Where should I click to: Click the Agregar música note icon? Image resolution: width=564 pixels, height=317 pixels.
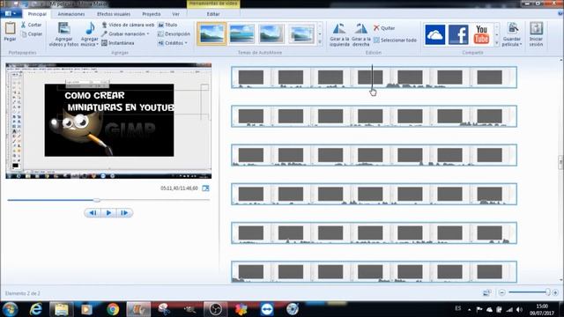[90, 28]
